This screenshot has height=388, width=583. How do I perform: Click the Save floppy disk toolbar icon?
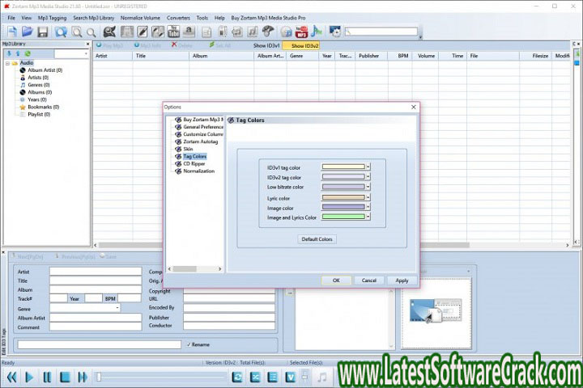[42, 32]
